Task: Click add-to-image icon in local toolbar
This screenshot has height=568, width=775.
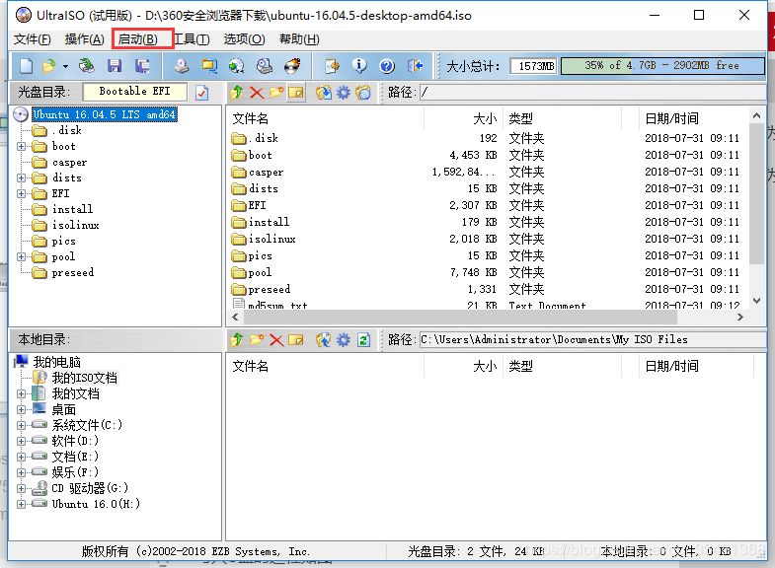Action: point(324,339)
